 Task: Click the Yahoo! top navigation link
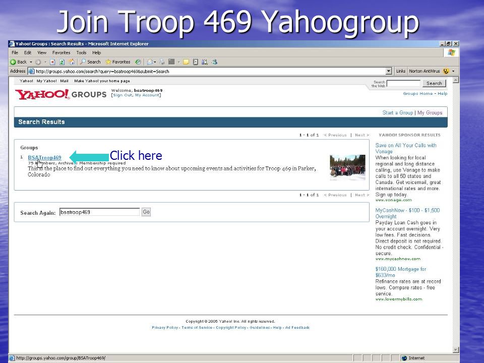tap(26, 81)
